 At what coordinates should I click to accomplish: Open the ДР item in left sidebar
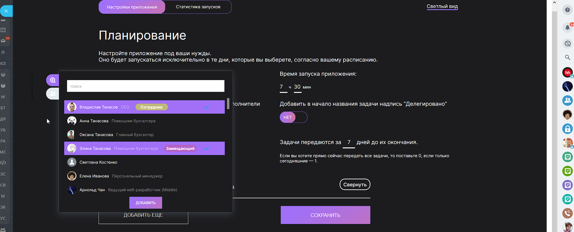coord(3,119)
